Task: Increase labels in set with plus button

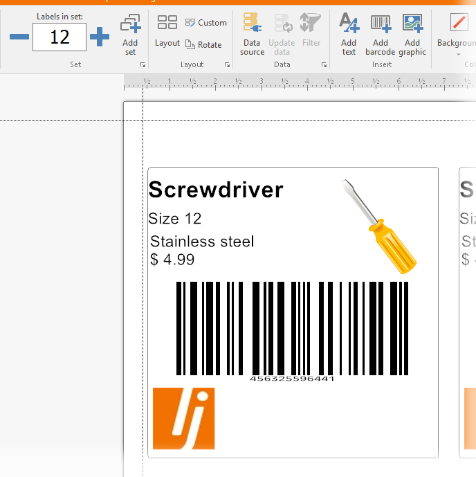Action: [x=100, y=37]
